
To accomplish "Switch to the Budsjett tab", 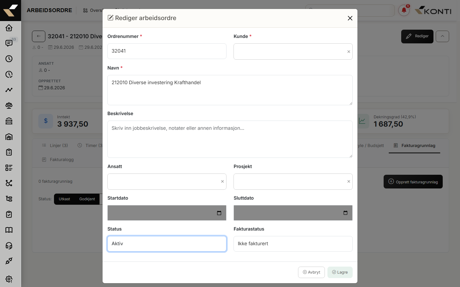I will coord(371,145).
